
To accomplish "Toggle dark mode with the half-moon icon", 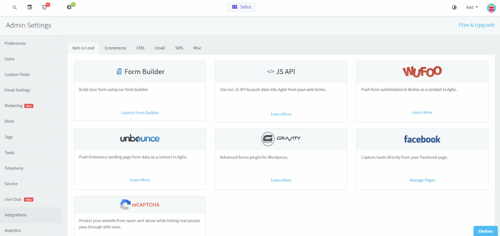I will (x=454, y=7).
